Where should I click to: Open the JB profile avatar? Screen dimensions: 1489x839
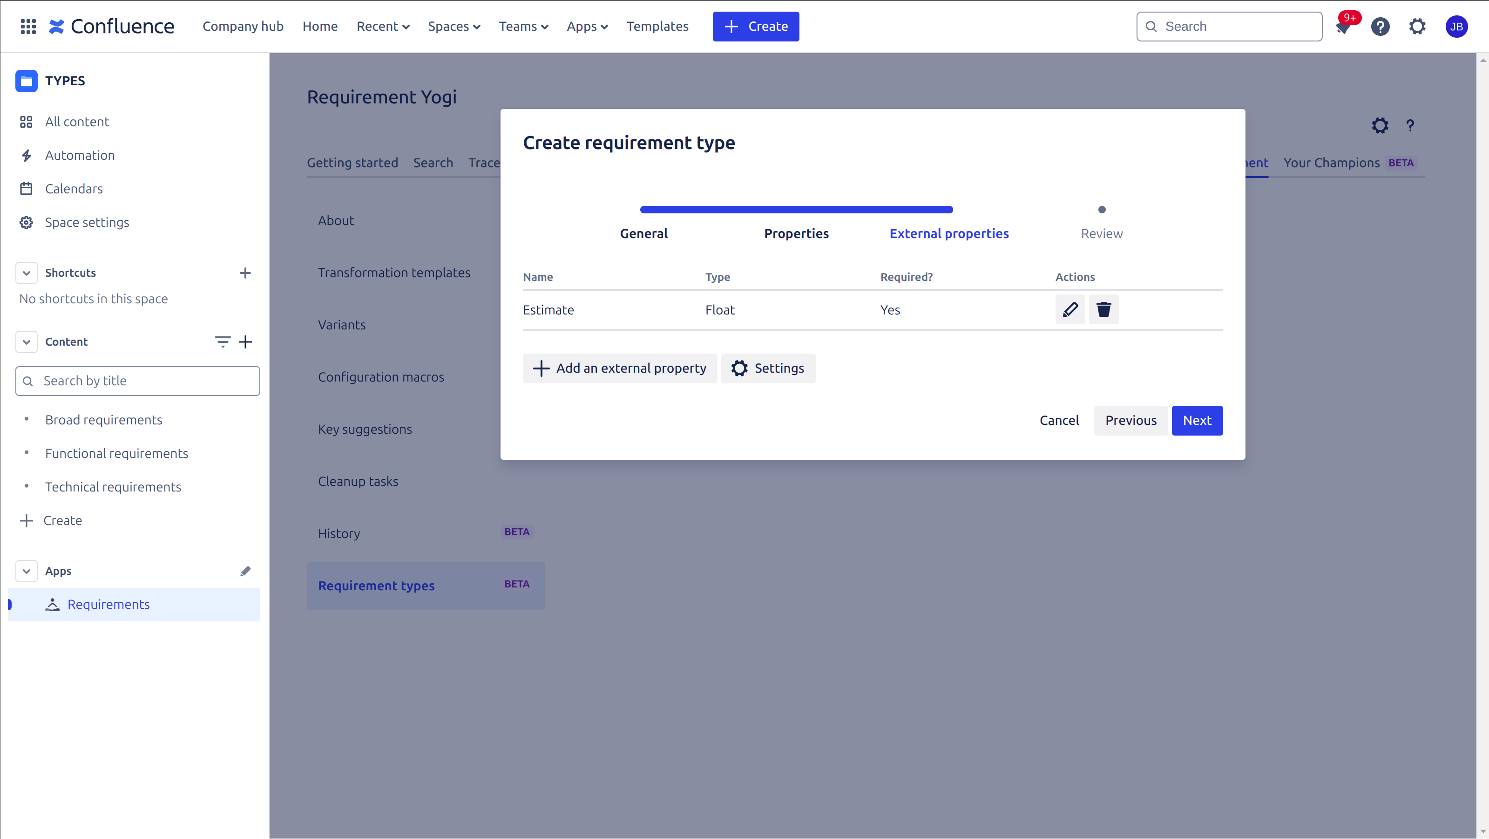pos(1456,27)
